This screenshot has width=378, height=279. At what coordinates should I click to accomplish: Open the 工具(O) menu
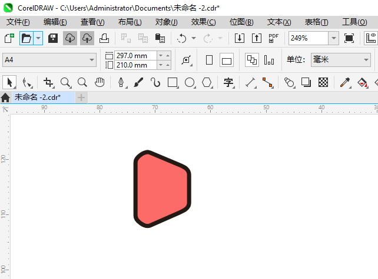click(354, 22)
